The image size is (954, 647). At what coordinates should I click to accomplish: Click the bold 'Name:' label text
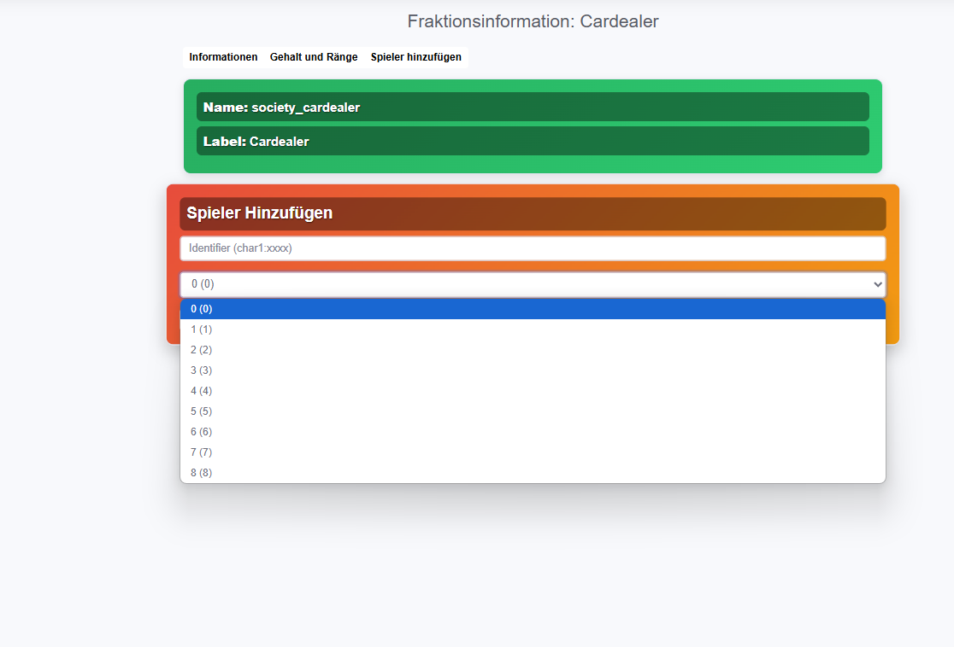(x=226, y=108)
